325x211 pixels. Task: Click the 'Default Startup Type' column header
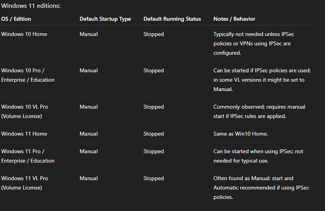click(105, 19)
